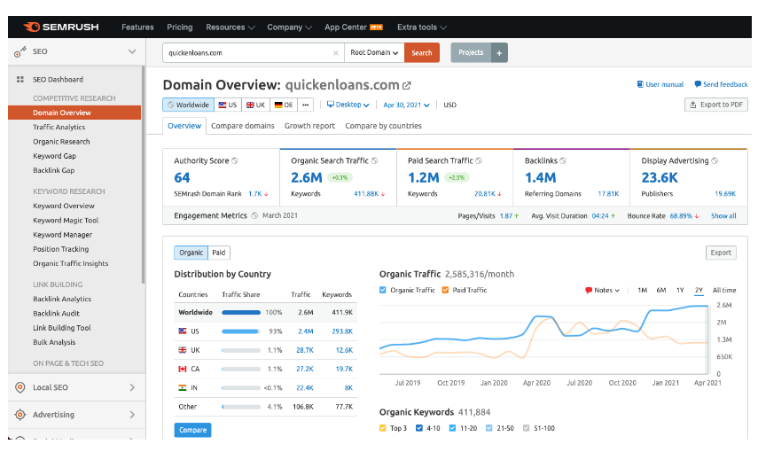The width and height of the screenshot is (758, 452).
Task: Click the Display Advertising info icon
Action: [715, 161]
